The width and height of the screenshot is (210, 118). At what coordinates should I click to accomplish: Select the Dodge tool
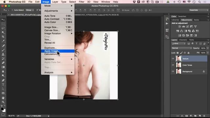[3, 76]
